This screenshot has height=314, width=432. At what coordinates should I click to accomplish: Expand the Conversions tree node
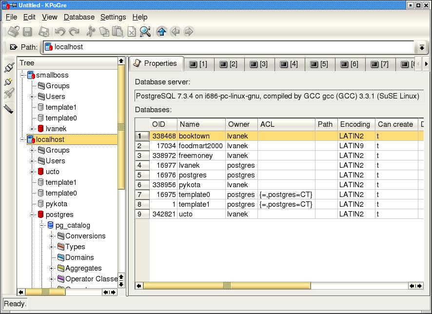pos(52,236)
